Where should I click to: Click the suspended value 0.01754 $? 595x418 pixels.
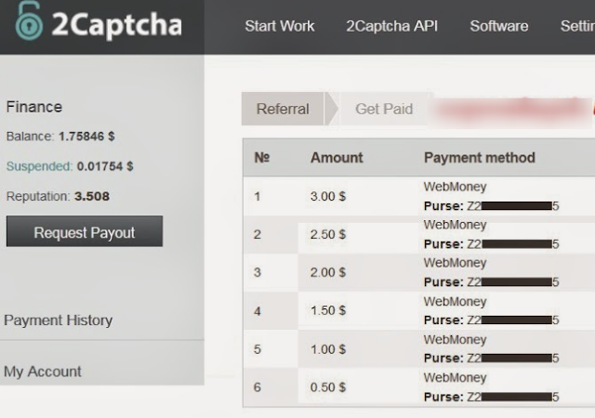(x=105, y=166)
